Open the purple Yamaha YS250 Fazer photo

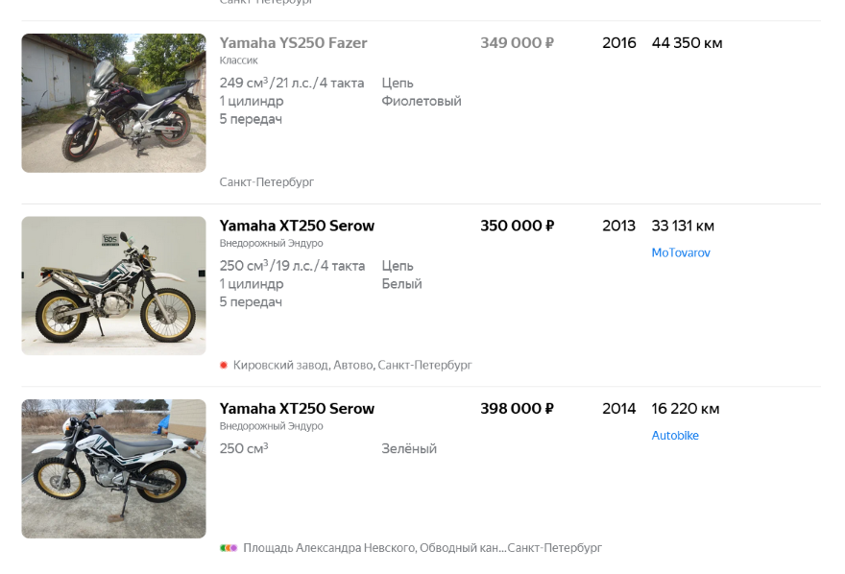113,103
